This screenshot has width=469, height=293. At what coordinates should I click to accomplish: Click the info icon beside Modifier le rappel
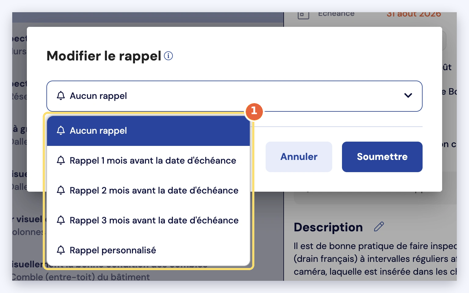click(x=168, y=56)
